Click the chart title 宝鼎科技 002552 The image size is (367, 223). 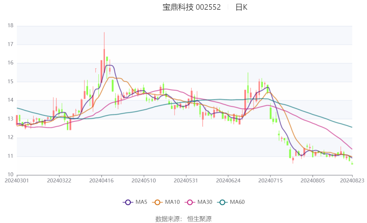coord(192,7)
